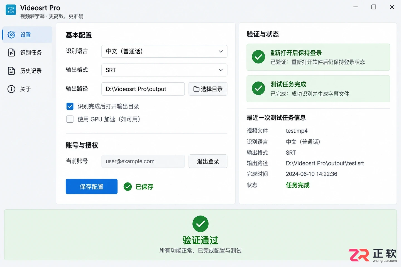Close the Videosrt Pro window
This screenshot has height=267, width=401.
point(392,7)
